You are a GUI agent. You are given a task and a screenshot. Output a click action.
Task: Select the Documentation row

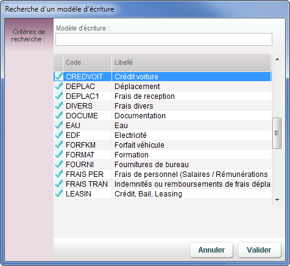click(x=163, y=116)
